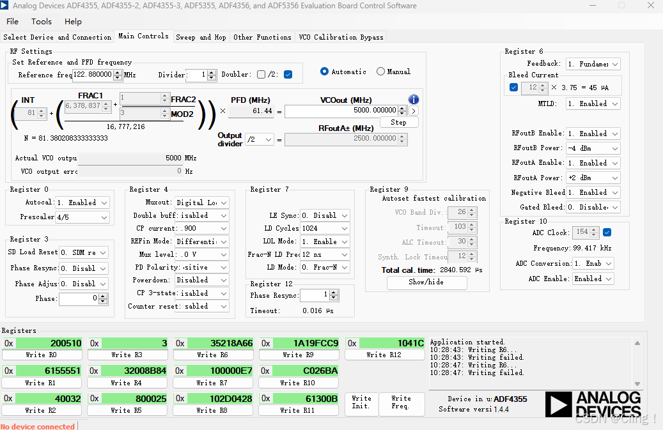663x430 pixels.
Task: Decrease the VCOout frequency stepper
Action: click(x=402, y=113)
